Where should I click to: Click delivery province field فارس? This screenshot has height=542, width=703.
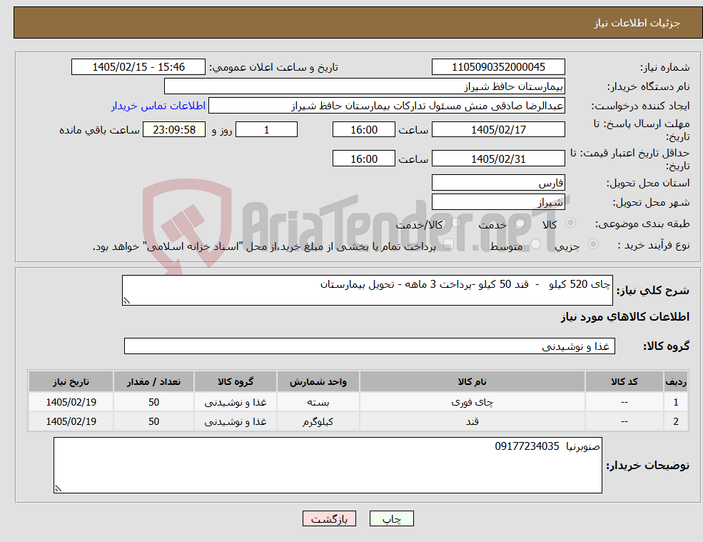click(498, 183)
